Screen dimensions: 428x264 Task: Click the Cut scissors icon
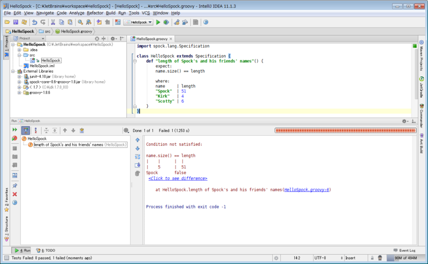pyautogui.click(x=53, y=22)
